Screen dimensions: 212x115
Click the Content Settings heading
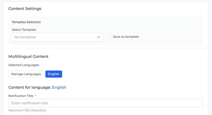[25, 9]
